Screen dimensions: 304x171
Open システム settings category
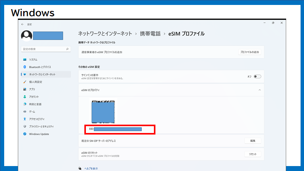click(x=46, y=60)
